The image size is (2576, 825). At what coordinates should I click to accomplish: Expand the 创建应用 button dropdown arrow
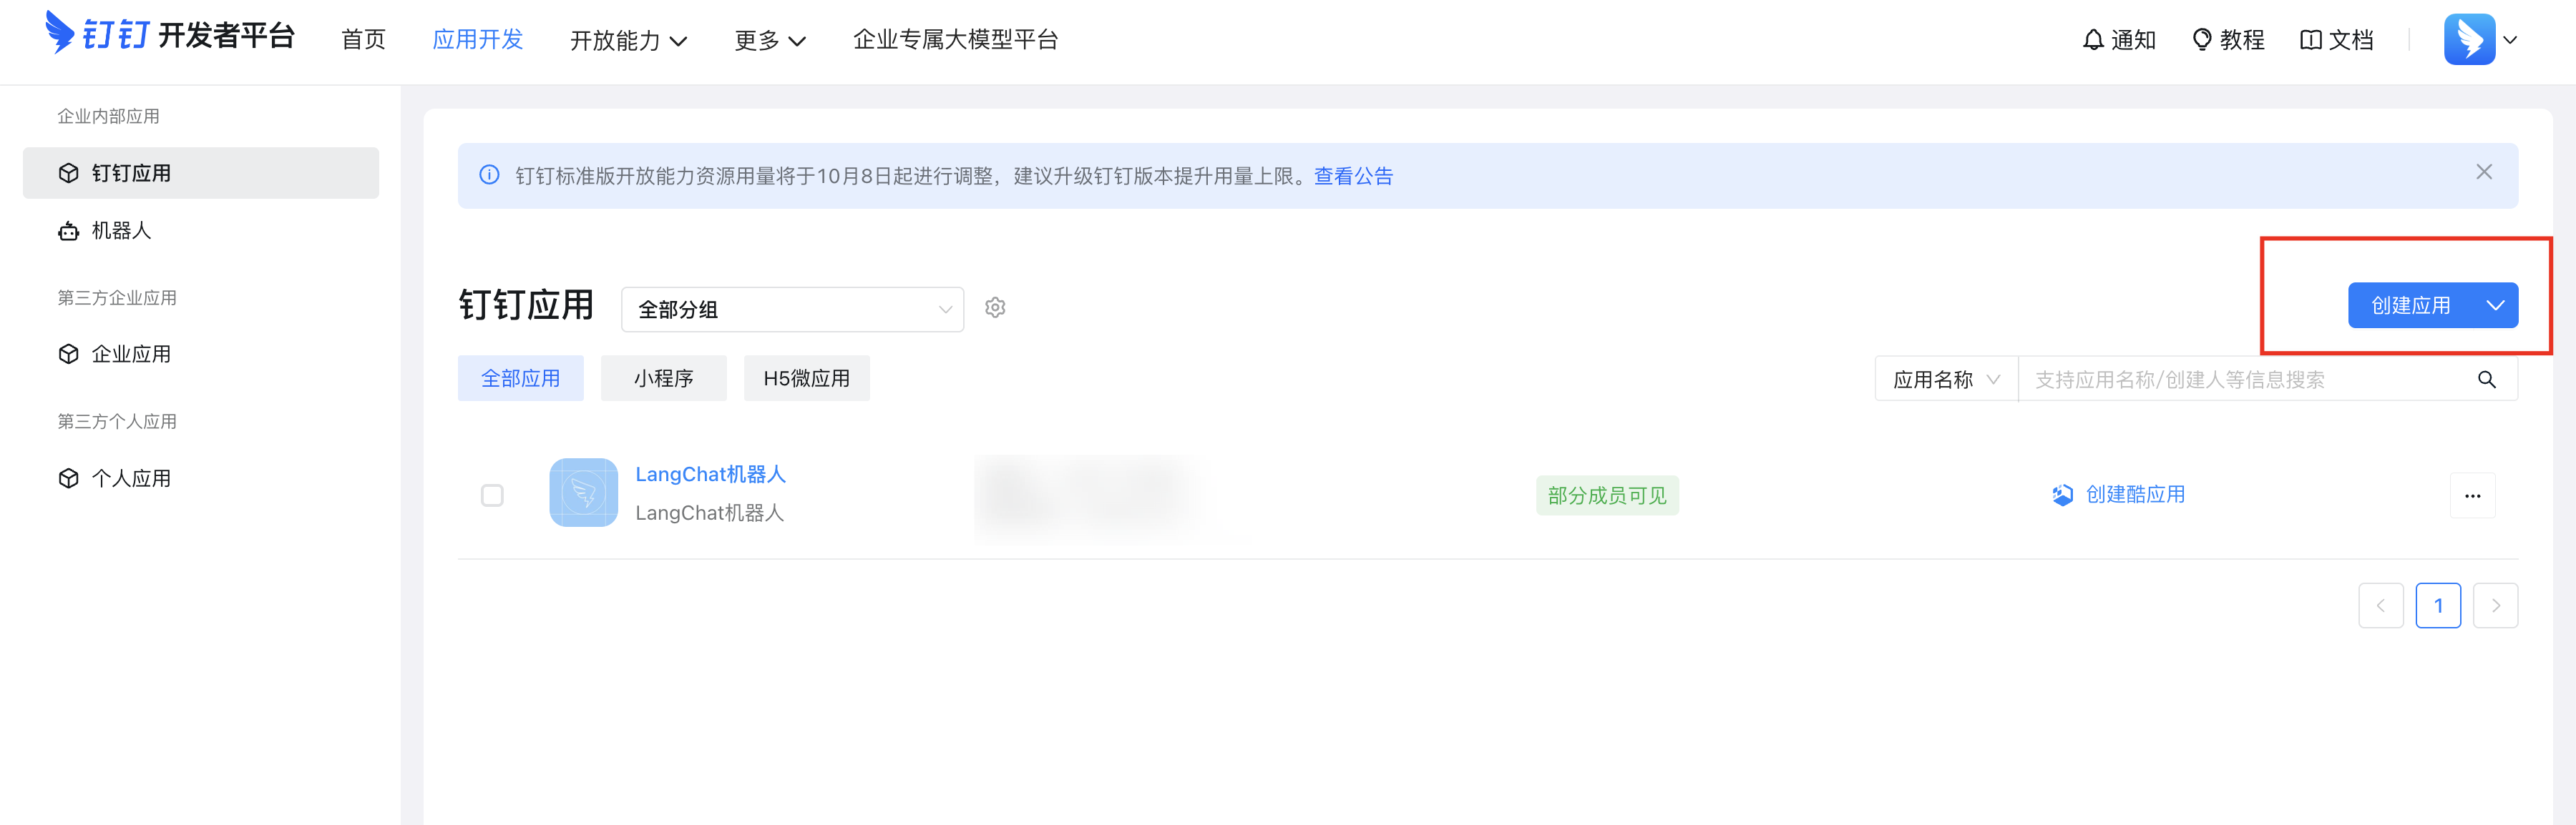coord(2495,306)
